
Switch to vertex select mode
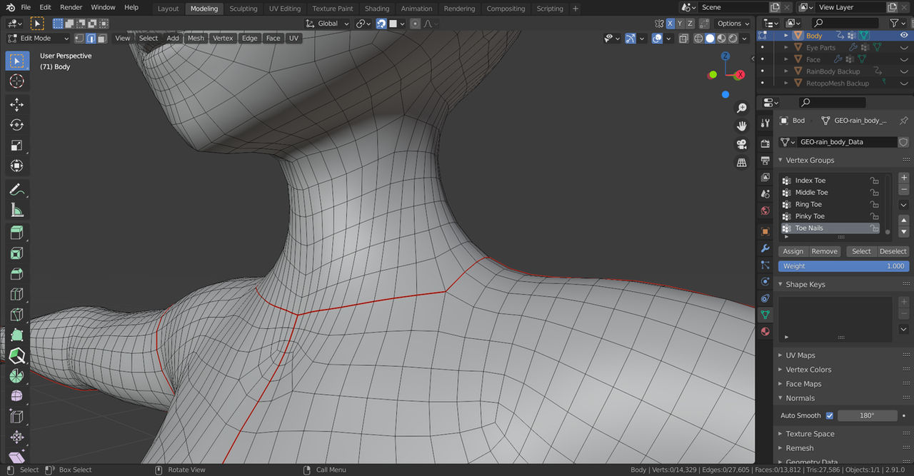point(79,38)
